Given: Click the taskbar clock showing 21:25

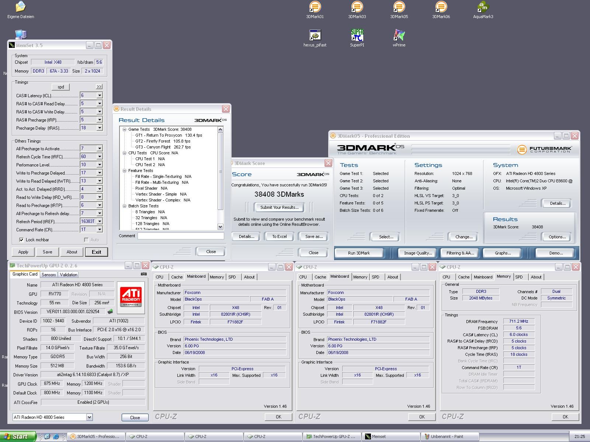Looking at the screenshot, I should pos(580,436).
